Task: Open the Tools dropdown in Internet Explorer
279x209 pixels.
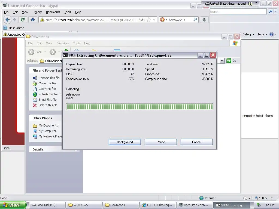Action: pos(262,34)
